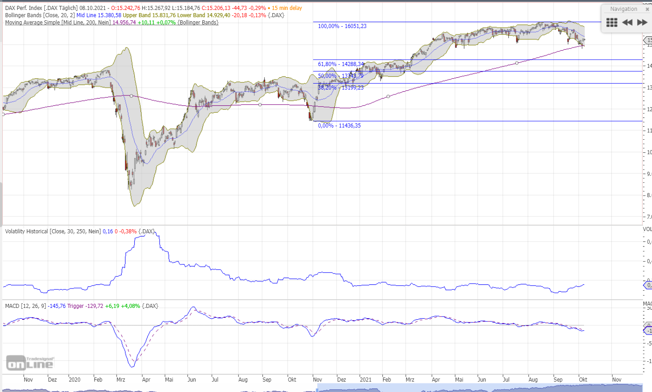Click the fast-forward double-arrow navigation icon
652x392 pixels.
click(x=642, y=23)
